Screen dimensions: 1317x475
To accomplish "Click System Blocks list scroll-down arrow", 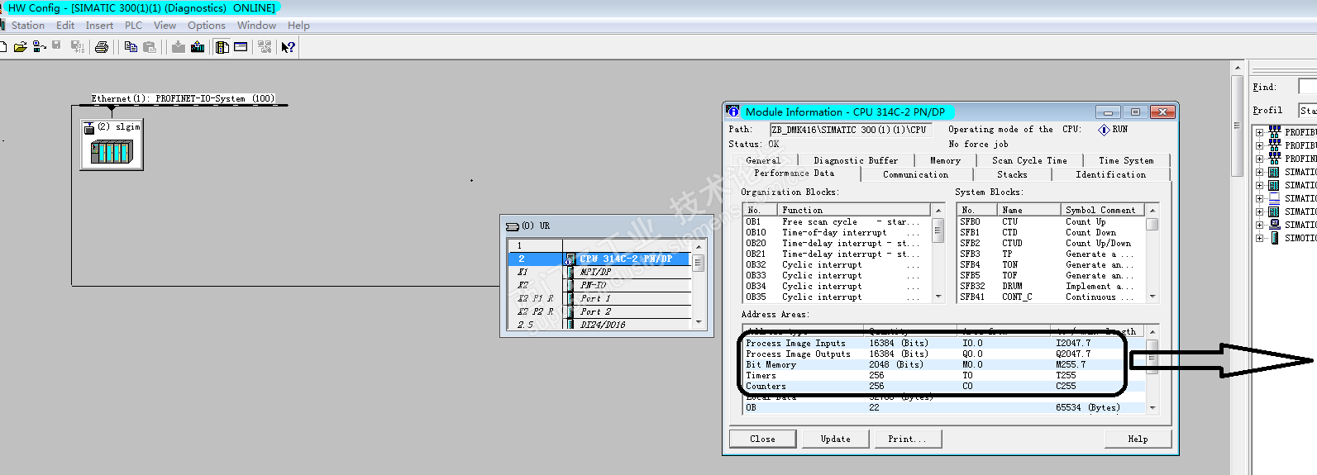I will tap(1152, 297).
